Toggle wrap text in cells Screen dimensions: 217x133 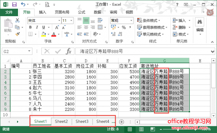pos(100,21)
